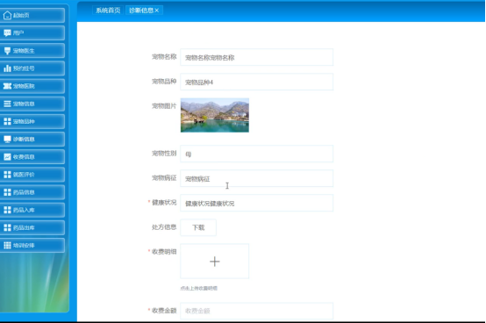Click the 宠物图片 field label
This screenshot has height=323, width=486.
164,106
